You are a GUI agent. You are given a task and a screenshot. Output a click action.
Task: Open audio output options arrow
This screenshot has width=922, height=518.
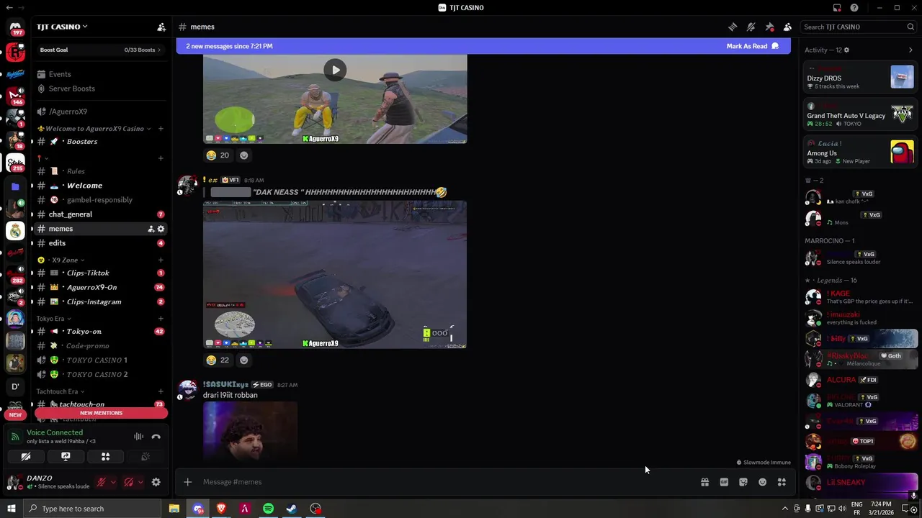coord(140,482)
